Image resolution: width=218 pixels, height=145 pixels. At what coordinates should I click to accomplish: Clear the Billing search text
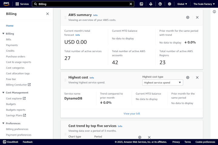(131, 4)
